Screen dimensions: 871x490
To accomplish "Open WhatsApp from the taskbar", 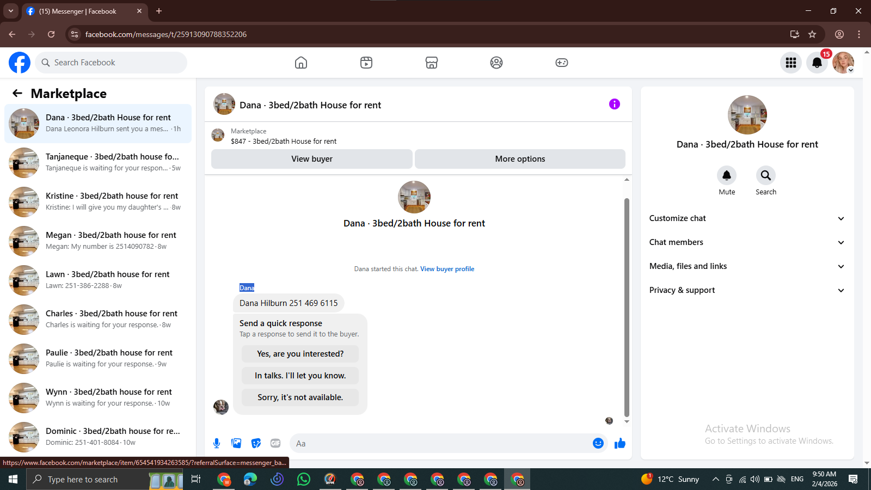I will (304, 479).
